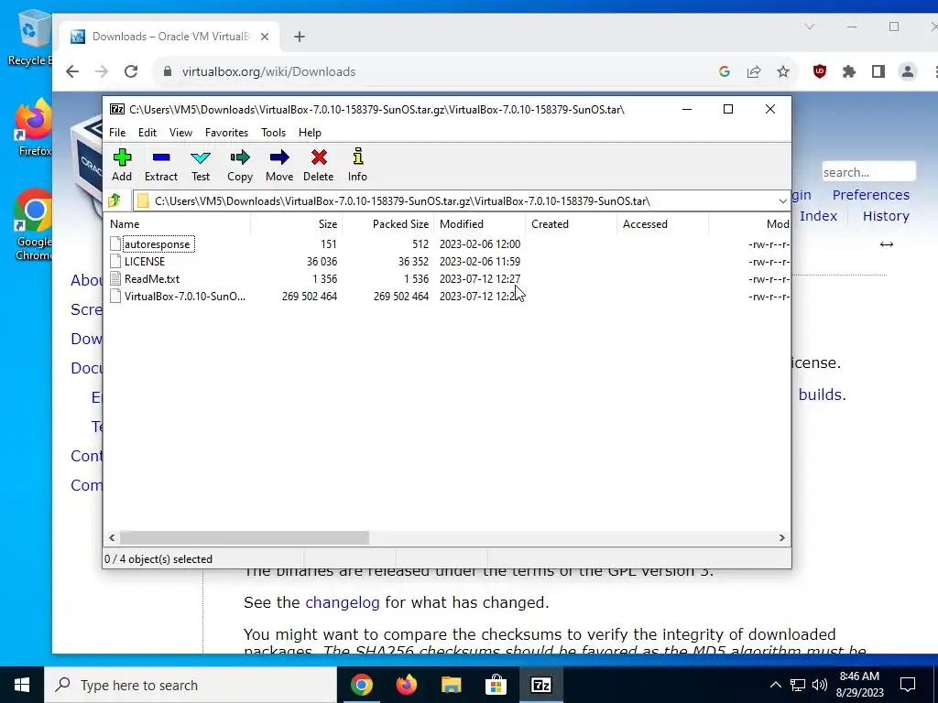
Task: Show hidden system tray icons
Action: 775,685
